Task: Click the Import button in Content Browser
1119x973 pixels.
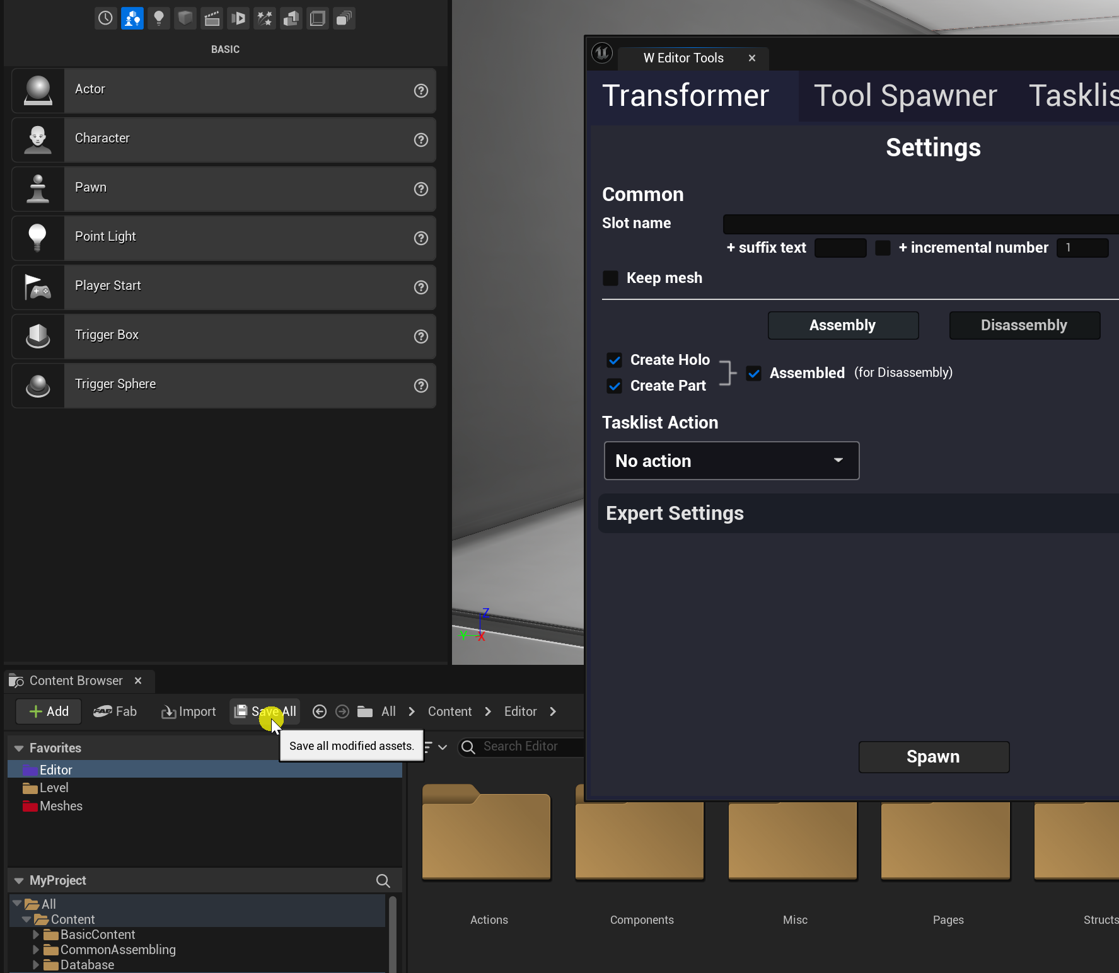Action: tap(188, 711)
